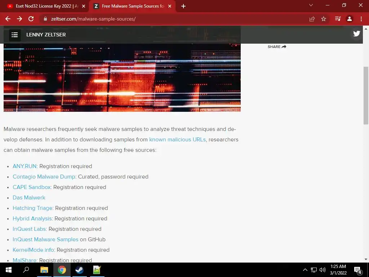Open the media control icon in toolbar
Screen dimensions: 369x277
[x=338, y=19]
